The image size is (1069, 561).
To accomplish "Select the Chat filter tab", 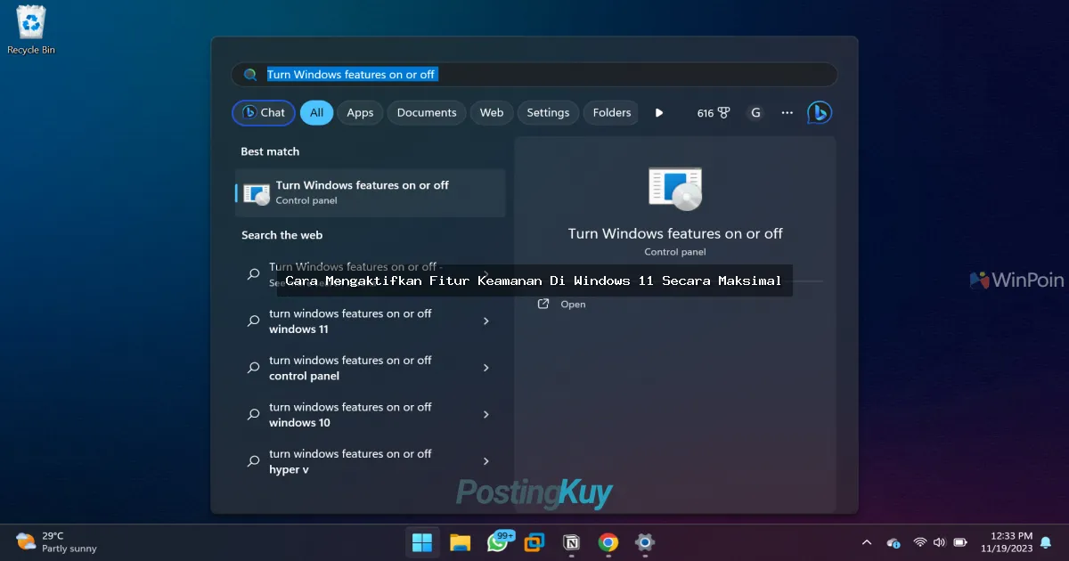I will tap(264, 113).
